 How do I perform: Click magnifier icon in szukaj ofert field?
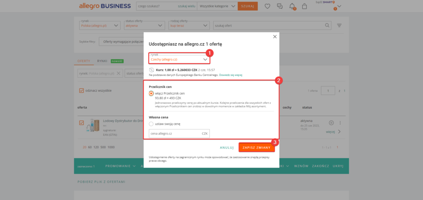[x=327, y=26]
